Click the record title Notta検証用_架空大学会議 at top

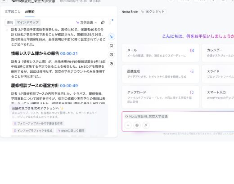pyautogui.click(x=33, y=1)
